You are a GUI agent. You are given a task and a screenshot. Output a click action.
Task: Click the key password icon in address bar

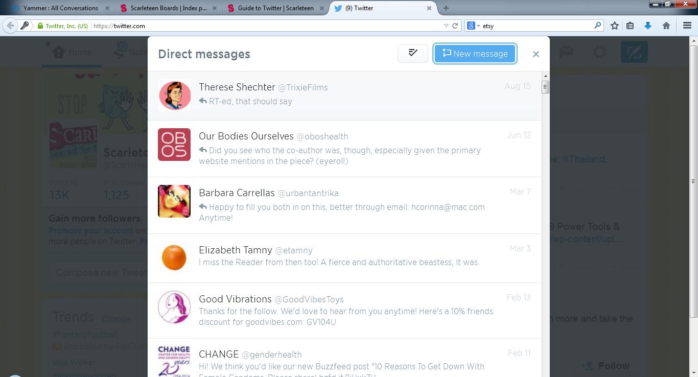pos(25,26)
